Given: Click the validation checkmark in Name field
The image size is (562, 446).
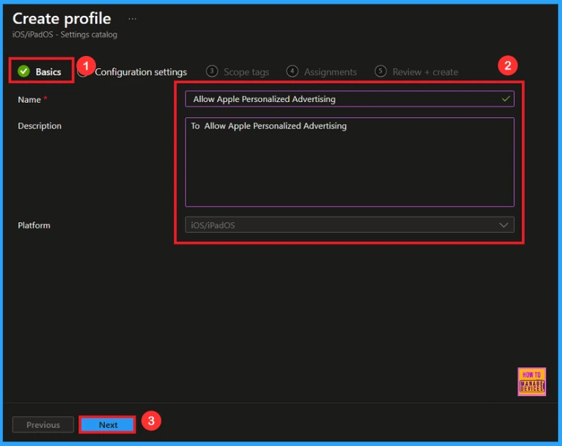Looking at the screenshot, I should 506,99.
